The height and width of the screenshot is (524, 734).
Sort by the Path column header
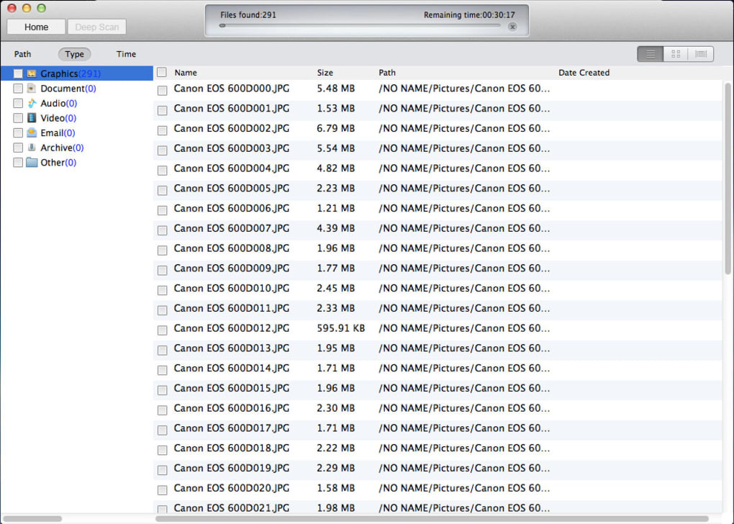(x=387, y=73)
